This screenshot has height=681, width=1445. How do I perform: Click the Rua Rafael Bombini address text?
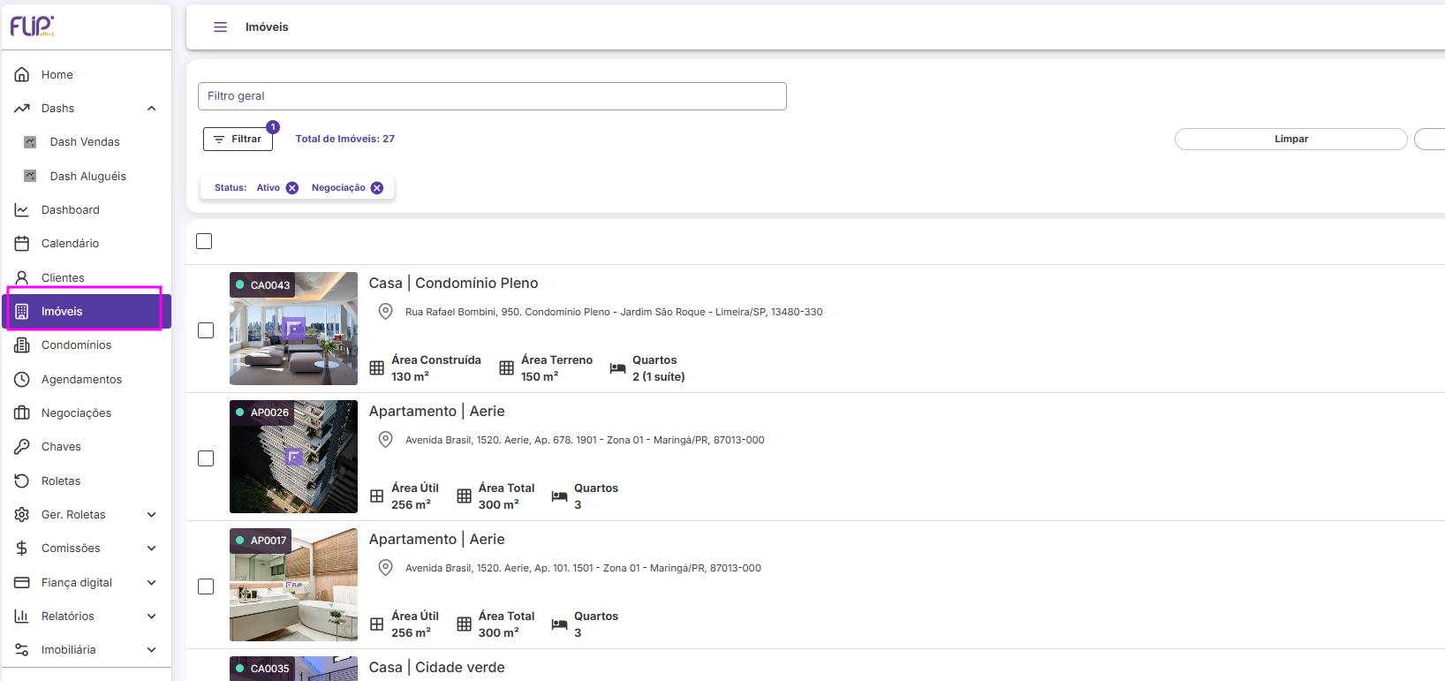tap(614, 313)
